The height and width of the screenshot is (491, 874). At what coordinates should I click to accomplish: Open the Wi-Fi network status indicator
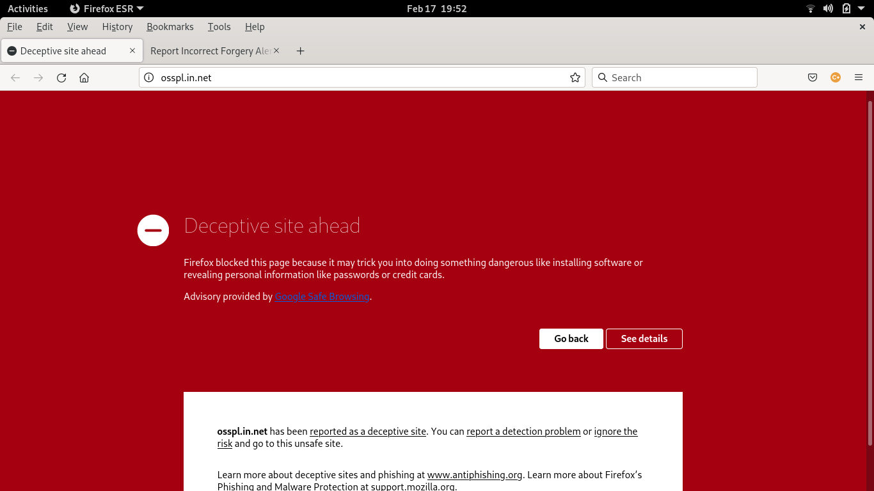[x=811, y=8]
